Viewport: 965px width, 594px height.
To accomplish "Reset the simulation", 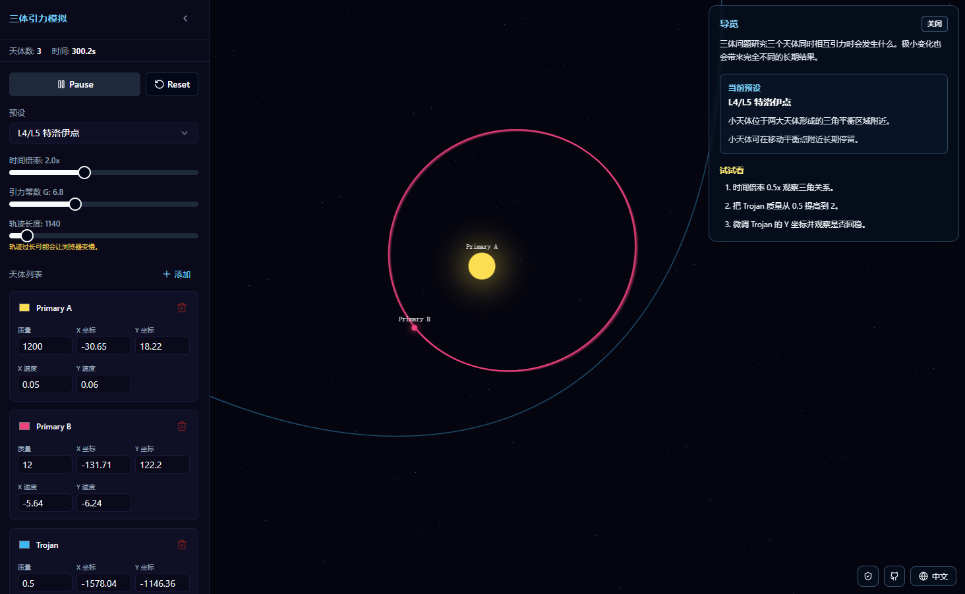I will [x=172, y=84].
